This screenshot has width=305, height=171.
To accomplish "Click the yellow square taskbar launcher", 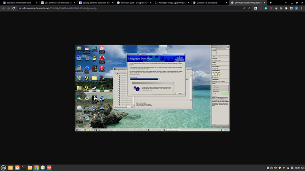I will click(10, 168).
